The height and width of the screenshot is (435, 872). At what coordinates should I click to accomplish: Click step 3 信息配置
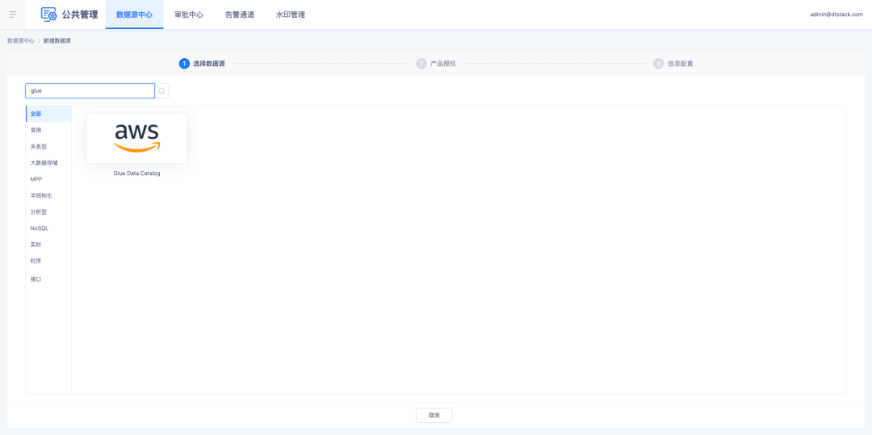(x=673, y=64)
